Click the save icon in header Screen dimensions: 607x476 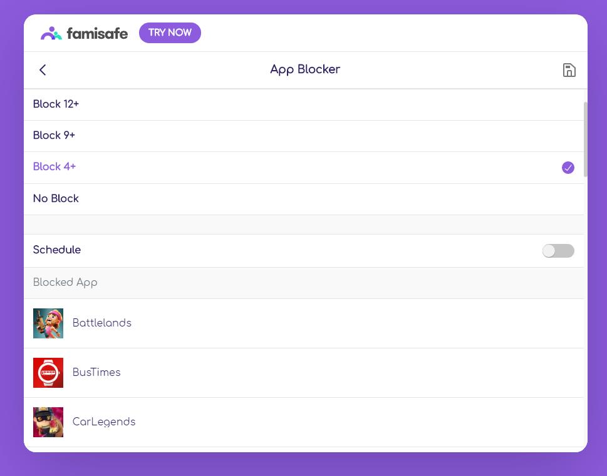(x=569, y=70)
